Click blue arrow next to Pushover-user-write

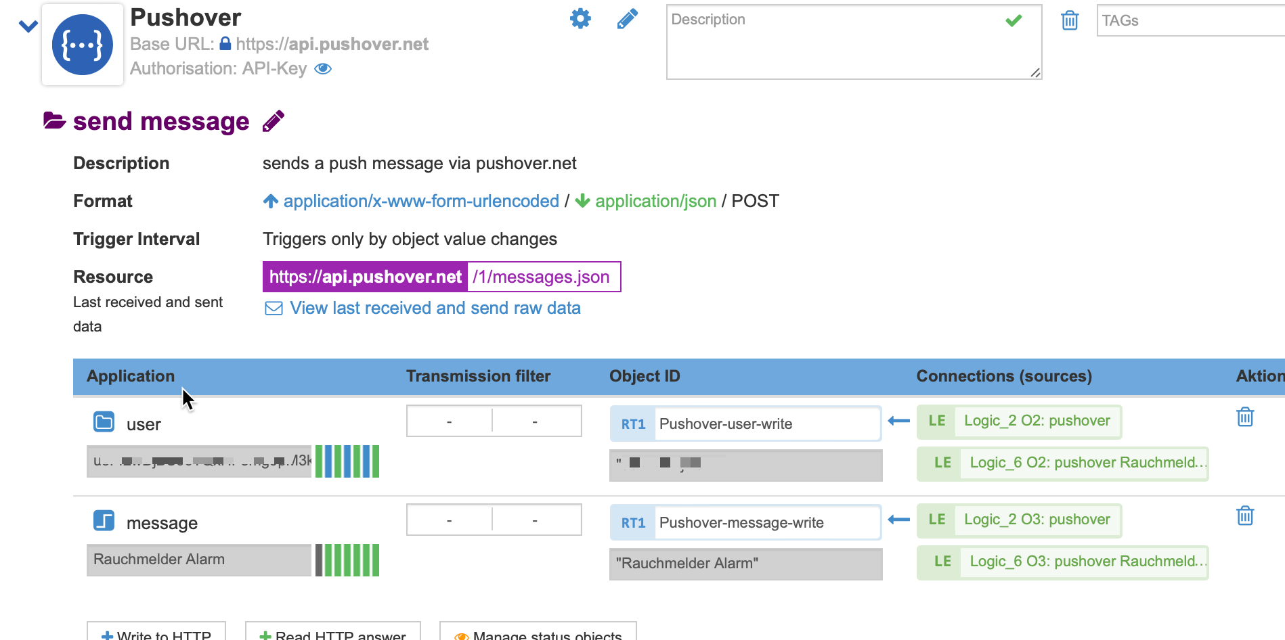pos(898,421)
